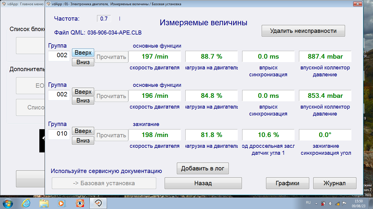The height and width of the screenshot is (209, 373).
Task: Switch to the vdApp taskbar icon
Action: [x=98, y=203]
